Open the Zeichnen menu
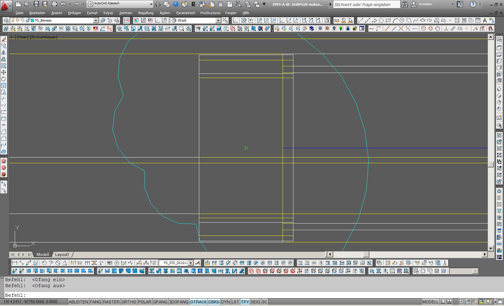Image resolution: width=504 pixels, height=306 pixels. coord(125,13)
